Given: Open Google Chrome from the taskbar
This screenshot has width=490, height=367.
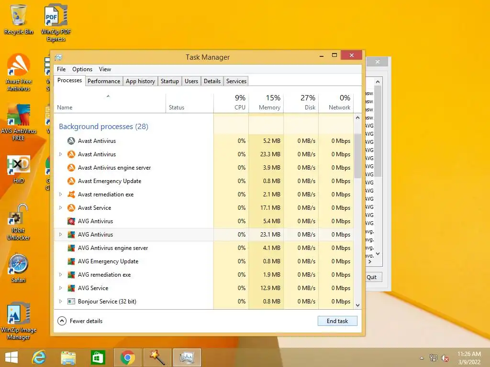Looking at the screenshot, I should (x=127, y=357).
